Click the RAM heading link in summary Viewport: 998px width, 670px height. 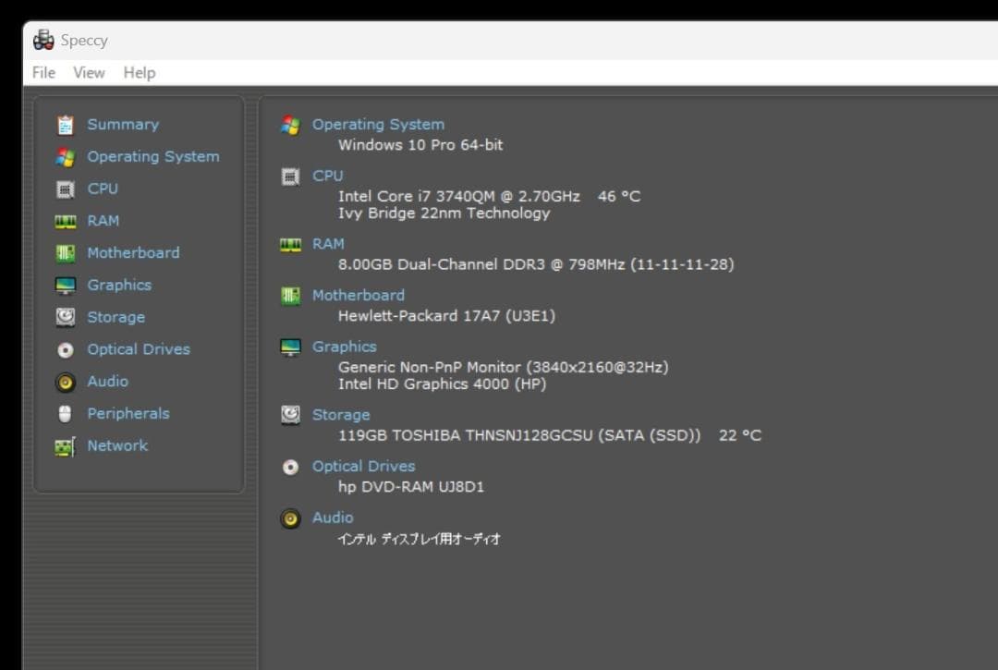(328, 244)
